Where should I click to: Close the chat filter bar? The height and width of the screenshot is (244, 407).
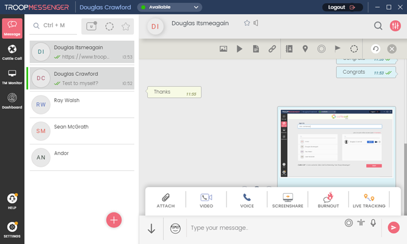[x=391, y=49]
